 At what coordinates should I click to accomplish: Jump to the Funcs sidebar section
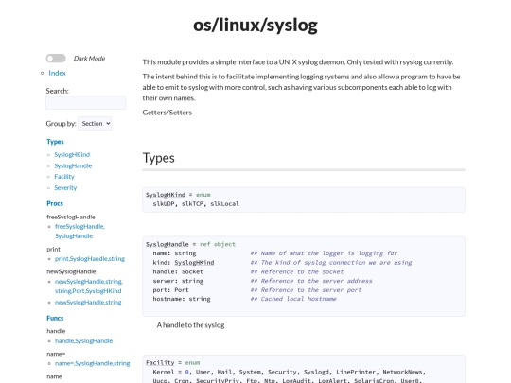tap(55, 318)
